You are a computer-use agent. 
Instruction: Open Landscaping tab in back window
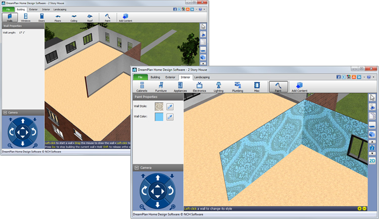tap(60, 10)
